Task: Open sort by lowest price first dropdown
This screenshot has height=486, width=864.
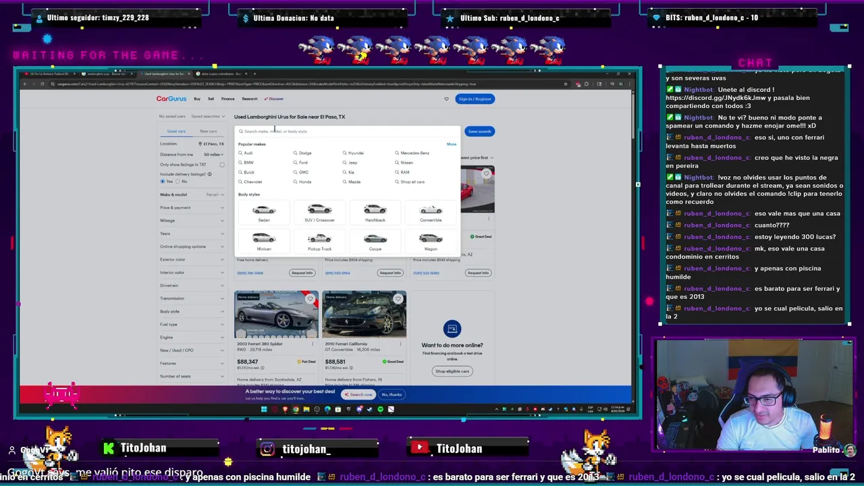Action: coord(477,158)
